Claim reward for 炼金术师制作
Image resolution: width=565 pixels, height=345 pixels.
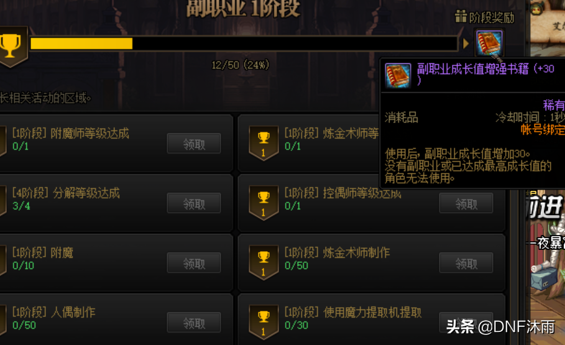466,263
